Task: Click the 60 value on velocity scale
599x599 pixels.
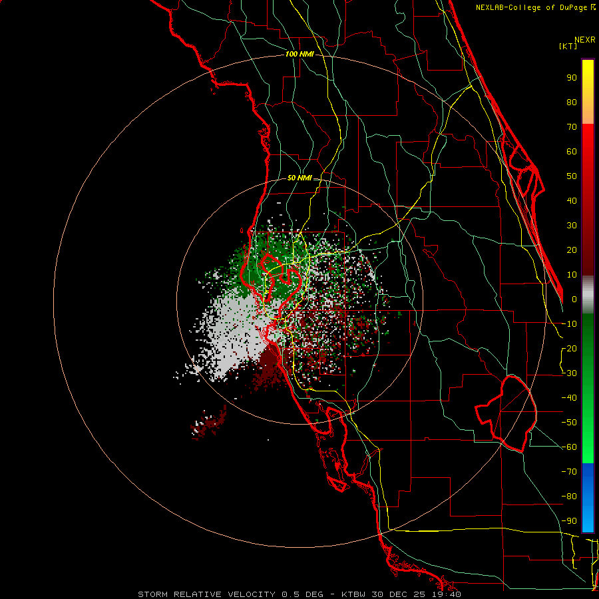Action: tap(572, 152)
